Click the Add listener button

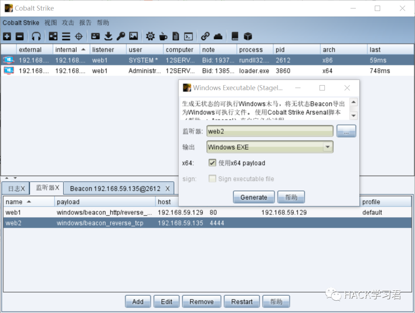[x=138, y=301]
